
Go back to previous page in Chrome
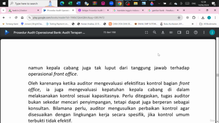(4, 17)
